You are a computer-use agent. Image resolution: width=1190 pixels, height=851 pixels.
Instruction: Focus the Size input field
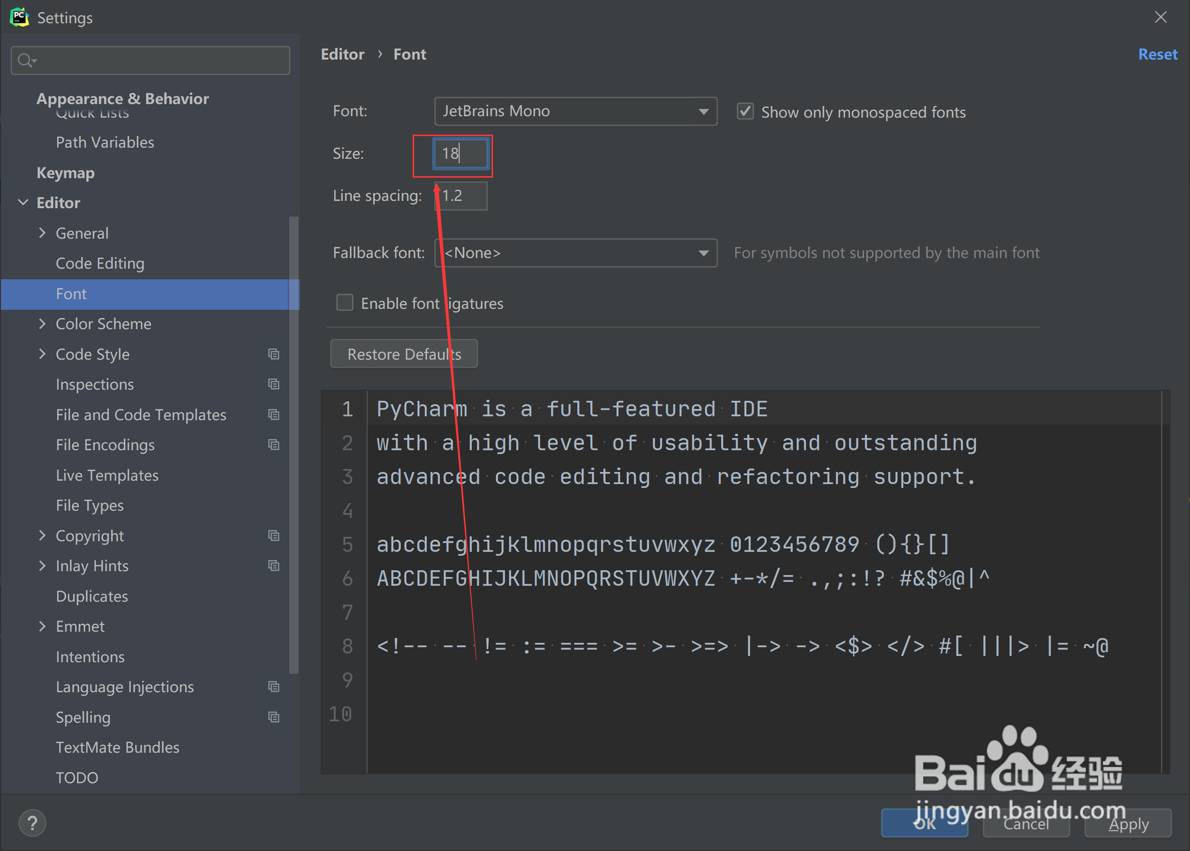[x=461, y=153]
